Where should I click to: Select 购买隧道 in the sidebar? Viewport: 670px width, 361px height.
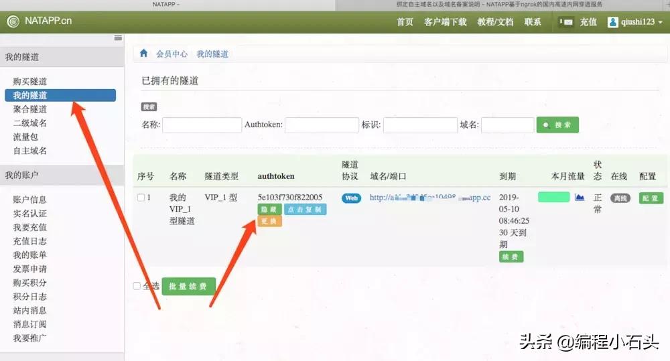coord(30,81)
